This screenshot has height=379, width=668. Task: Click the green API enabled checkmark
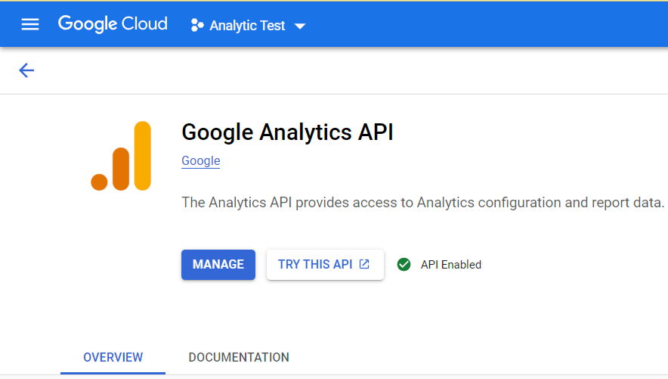point(404,265)
